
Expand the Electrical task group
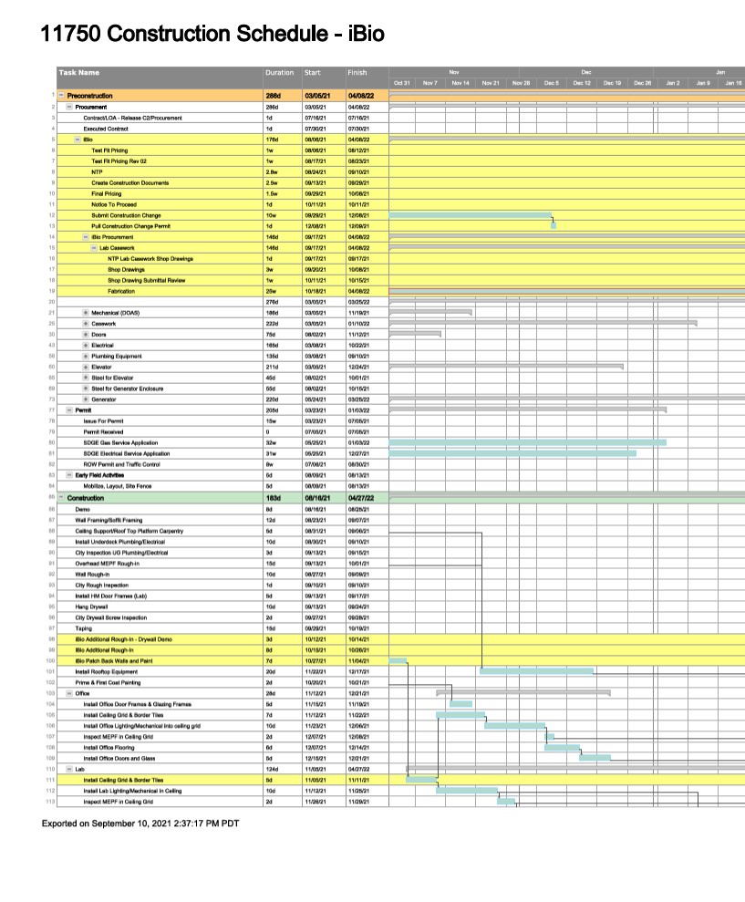pos(85,344)
